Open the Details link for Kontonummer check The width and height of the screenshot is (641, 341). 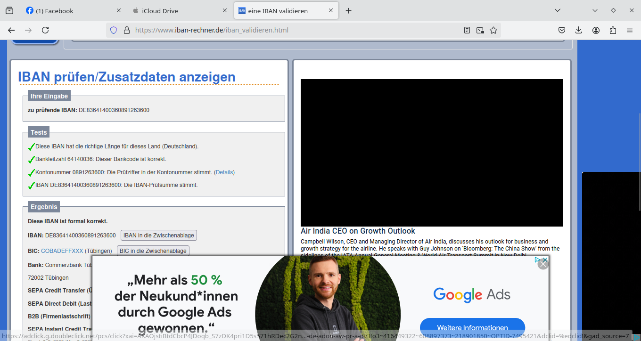(x=224, y=172)
